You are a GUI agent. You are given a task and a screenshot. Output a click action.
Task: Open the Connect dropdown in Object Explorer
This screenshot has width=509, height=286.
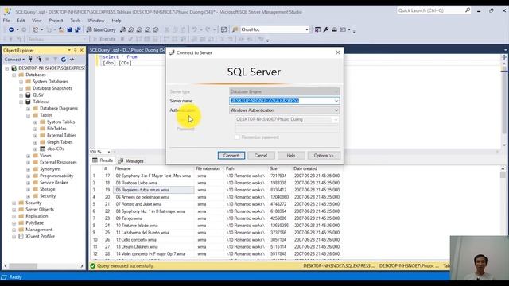point(14,60)
